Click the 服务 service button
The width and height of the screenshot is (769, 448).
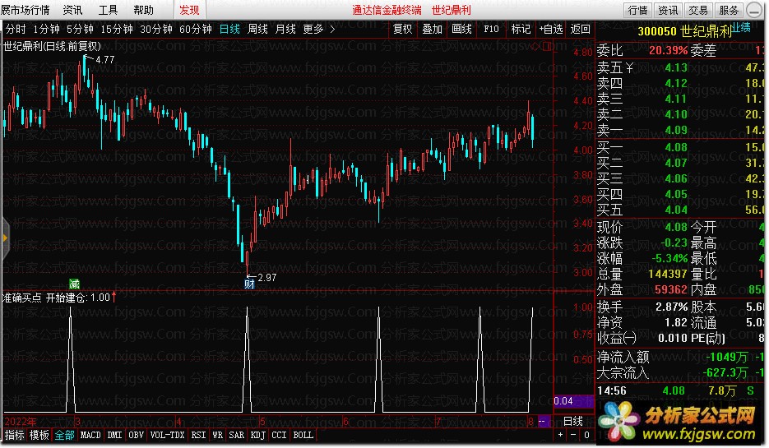tap(729, 10)
